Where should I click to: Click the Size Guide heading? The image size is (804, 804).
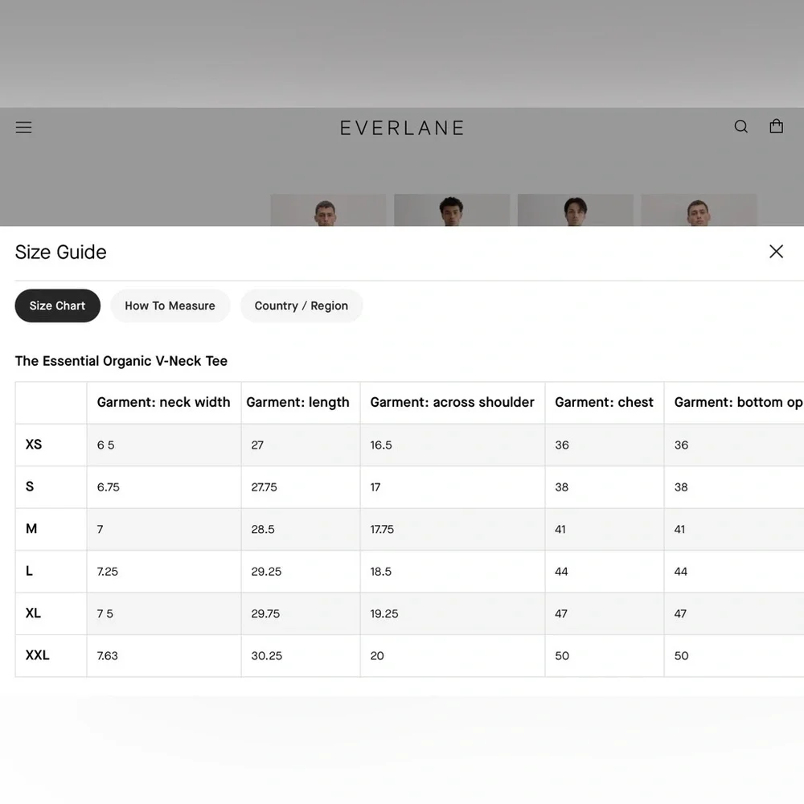pyautogui.click(x=60, y=252)
